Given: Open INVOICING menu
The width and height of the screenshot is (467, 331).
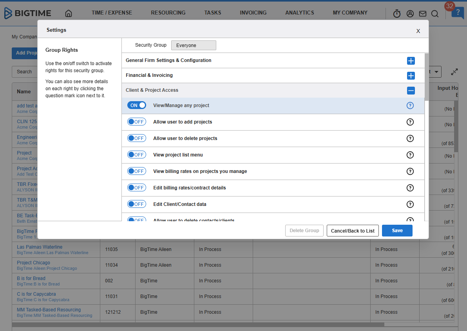Looking at the screenshot, I should coord(253,13).
